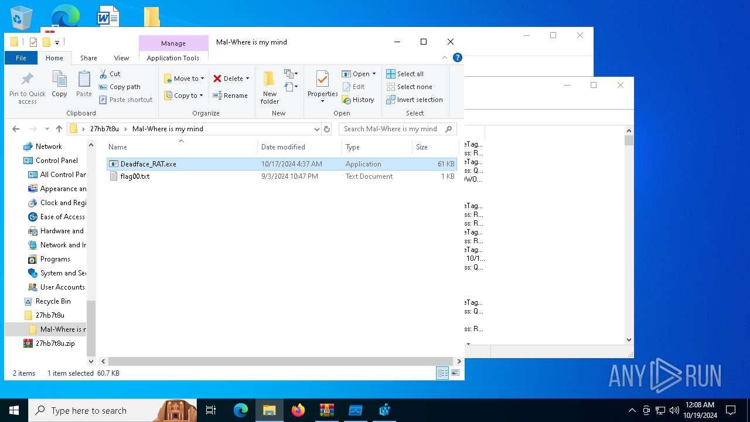750x422 pixels.
Task: Switch to the View ribbon tab
Action: (121, 58)
